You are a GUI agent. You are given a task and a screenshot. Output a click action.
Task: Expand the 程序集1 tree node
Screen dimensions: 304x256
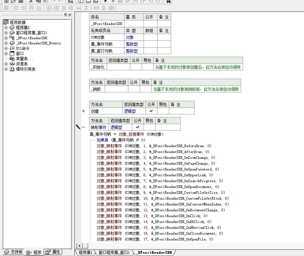point(6,28)
